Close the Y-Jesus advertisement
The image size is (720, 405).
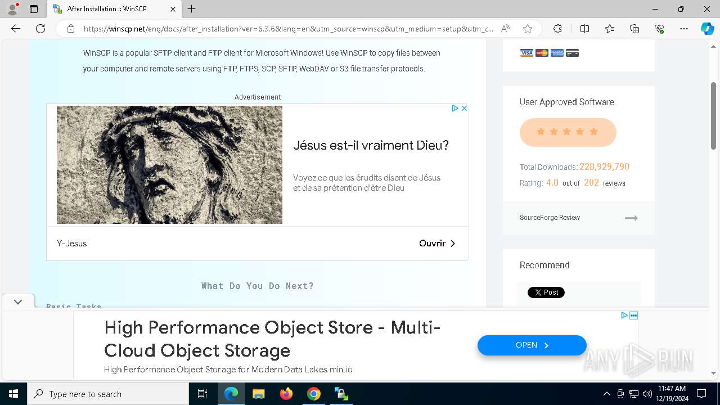click(x=464, y=108)
